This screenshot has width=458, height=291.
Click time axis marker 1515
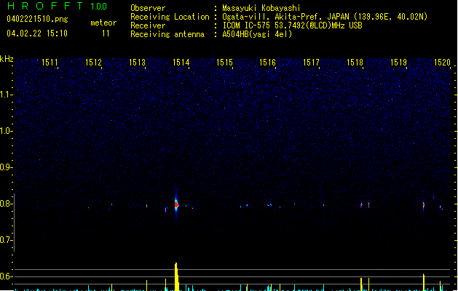pyautogui.click(x=224, y=63)
